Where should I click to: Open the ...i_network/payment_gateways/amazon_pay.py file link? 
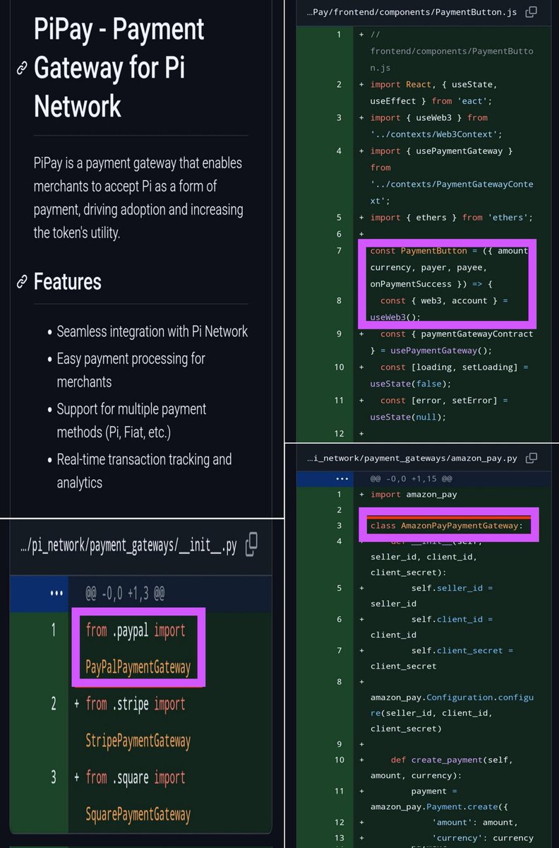coord(411,458)
